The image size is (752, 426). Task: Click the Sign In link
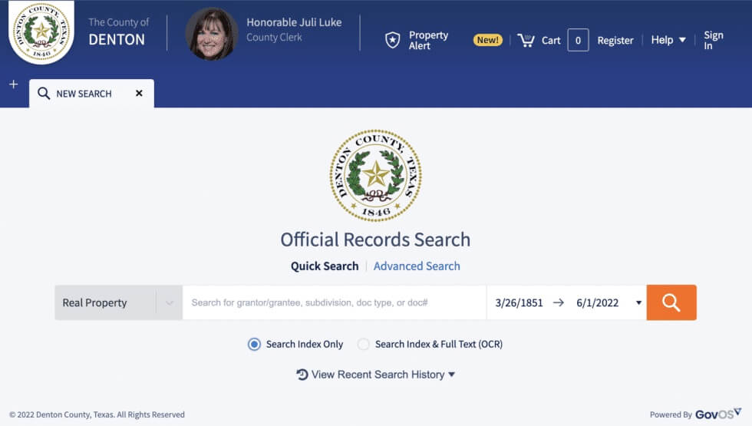coord(713,40)
